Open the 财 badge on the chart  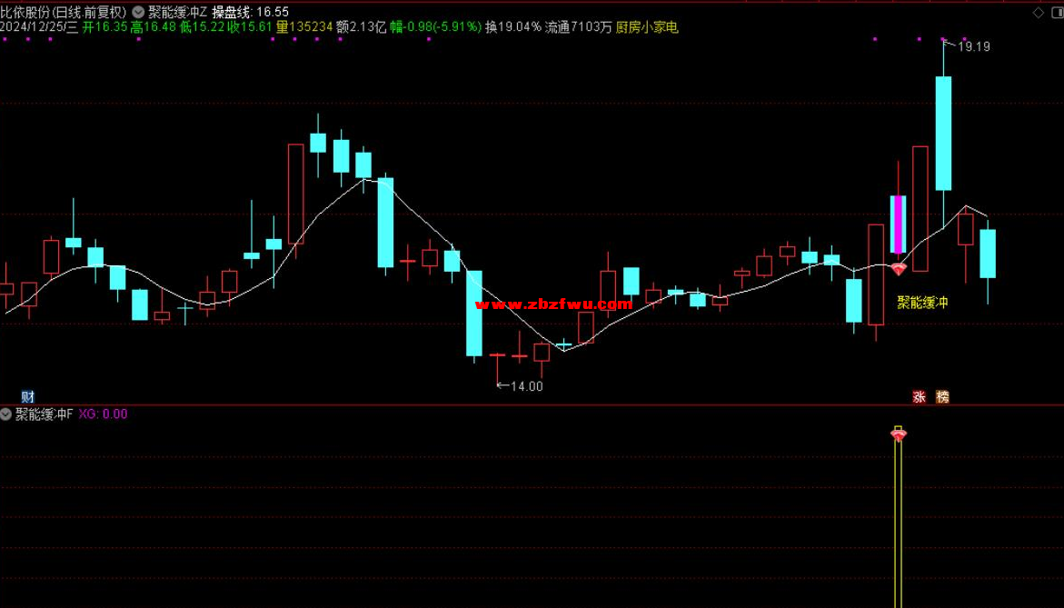click(x=28, y=397)
